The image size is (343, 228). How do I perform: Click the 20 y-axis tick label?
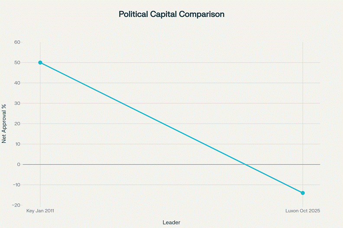17,123
